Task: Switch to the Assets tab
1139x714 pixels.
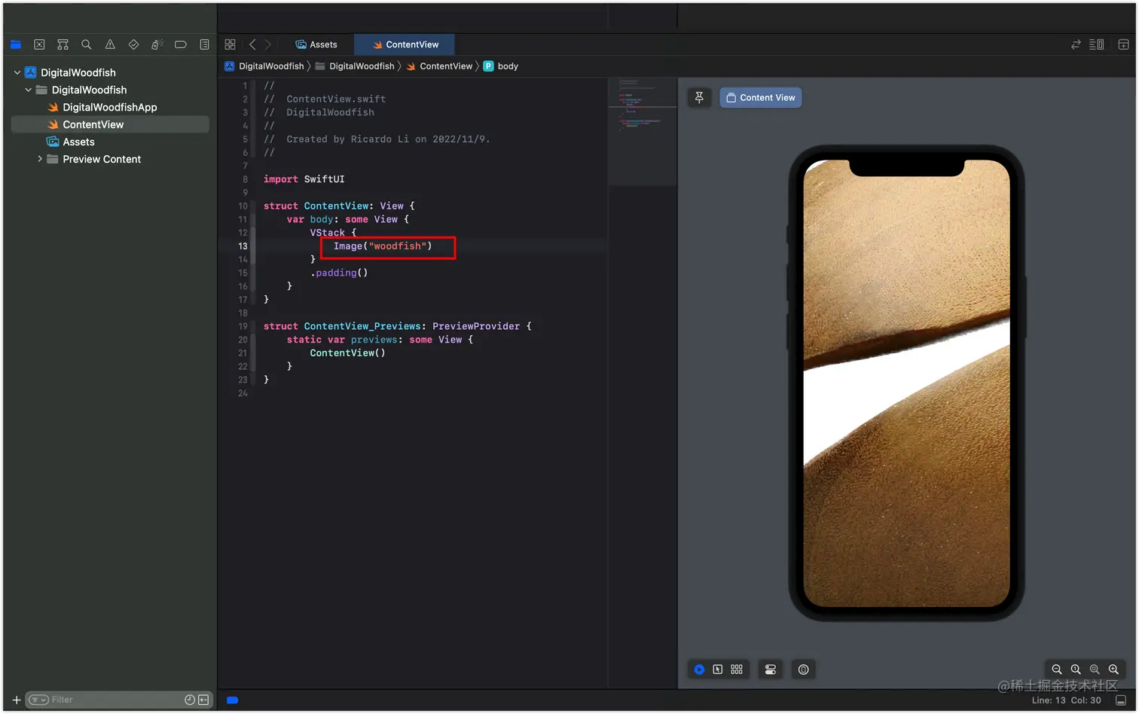Action: pos(316,44)
